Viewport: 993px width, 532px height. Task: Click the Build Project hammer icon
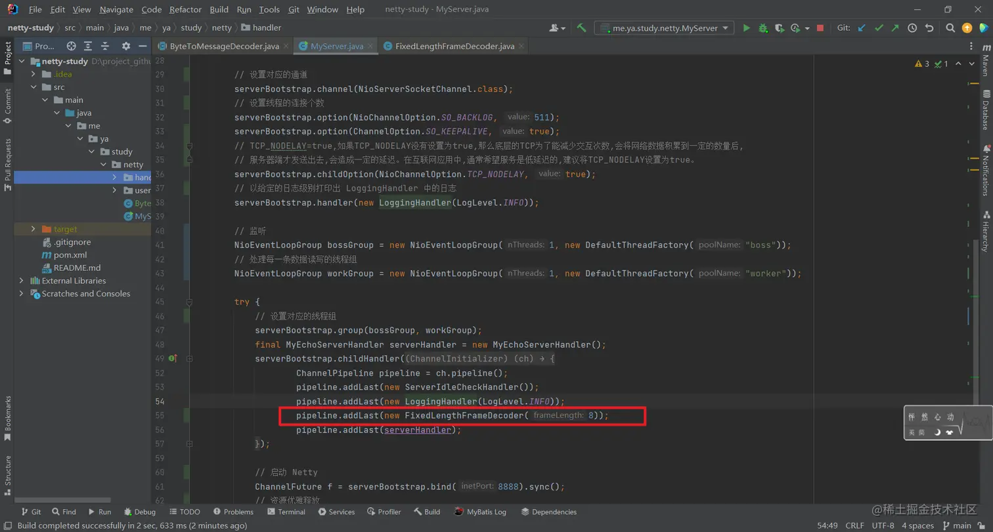(581, 28)
